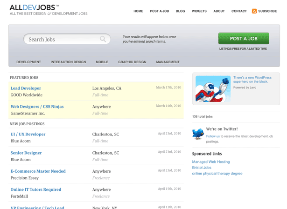Screen dimensions: 287x209
Task: Click the orange RSS feed icon
Action: (x=254, y=11)
